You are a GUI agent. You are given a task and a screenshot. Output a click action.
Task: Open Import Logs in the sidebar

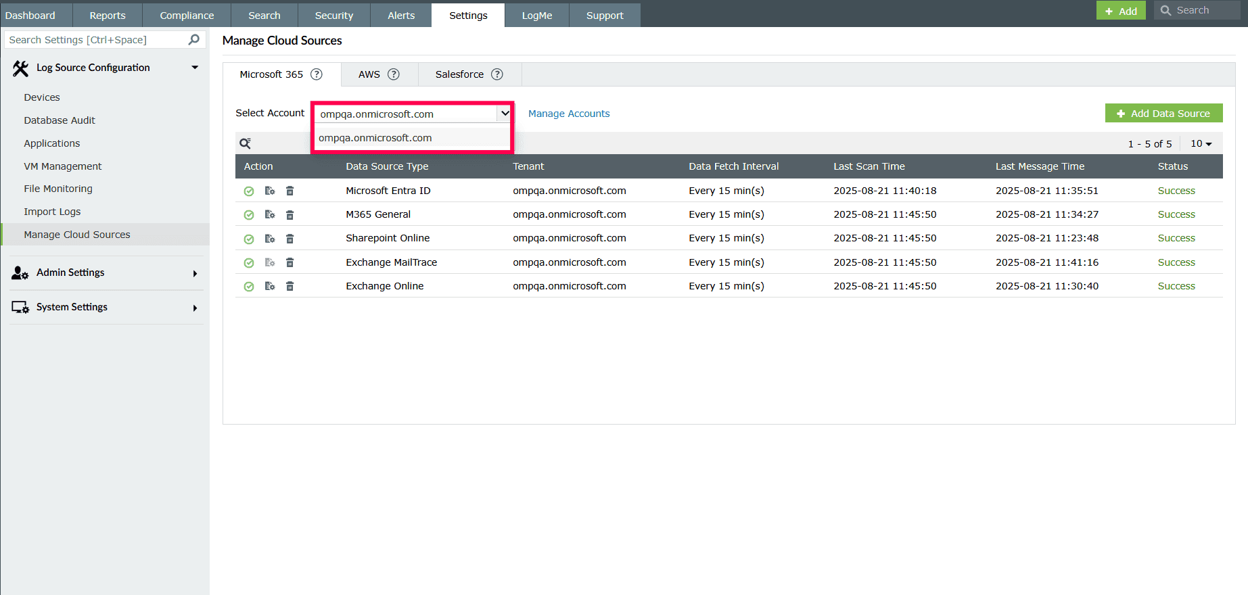click(x=52, y=212)
